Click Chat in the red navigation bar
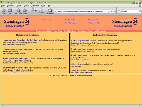 point(49,31)
